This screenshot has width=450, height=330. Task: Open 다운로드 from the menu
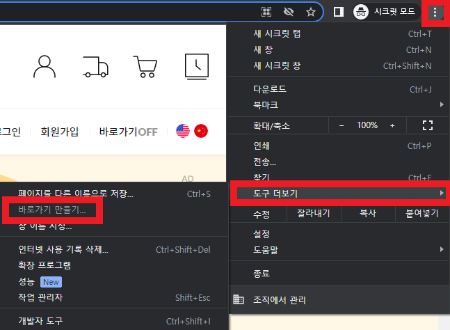tap(338, 89)
